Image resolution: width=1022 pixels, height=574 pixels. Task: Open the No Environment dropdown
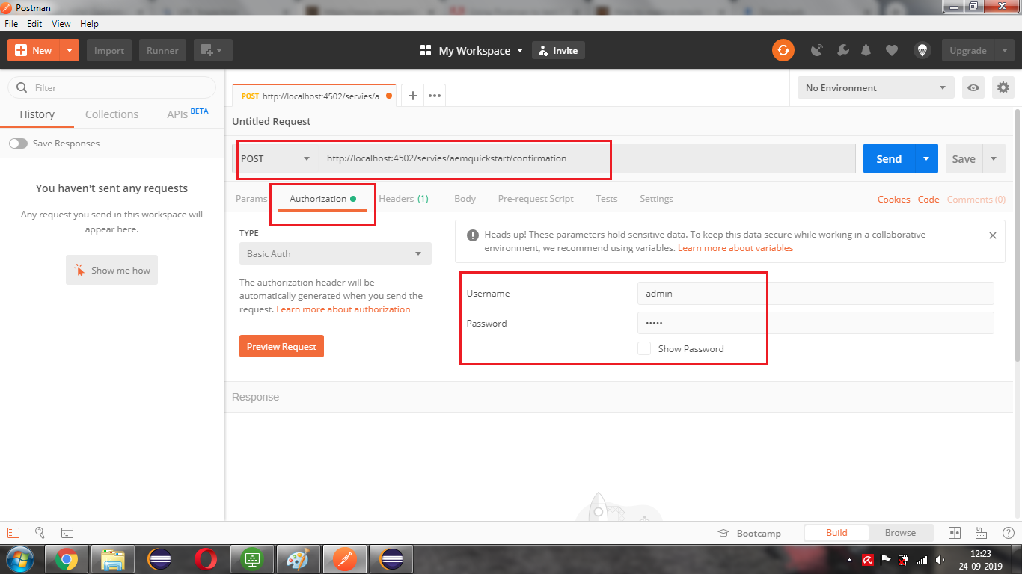coord(876,87)
